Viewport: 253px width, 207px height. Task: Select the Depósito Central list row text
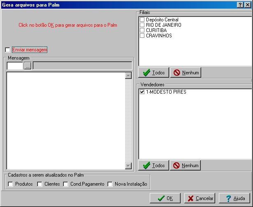click(x=162, y=20)
